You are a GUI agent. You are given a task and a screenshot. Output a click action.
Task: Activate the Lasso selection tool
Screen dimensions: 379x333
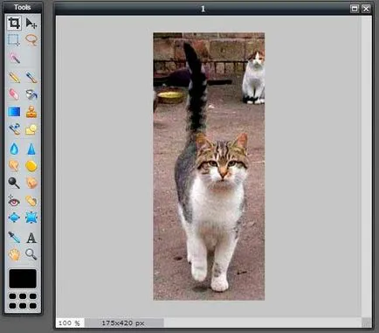click(x=31, y=40)
